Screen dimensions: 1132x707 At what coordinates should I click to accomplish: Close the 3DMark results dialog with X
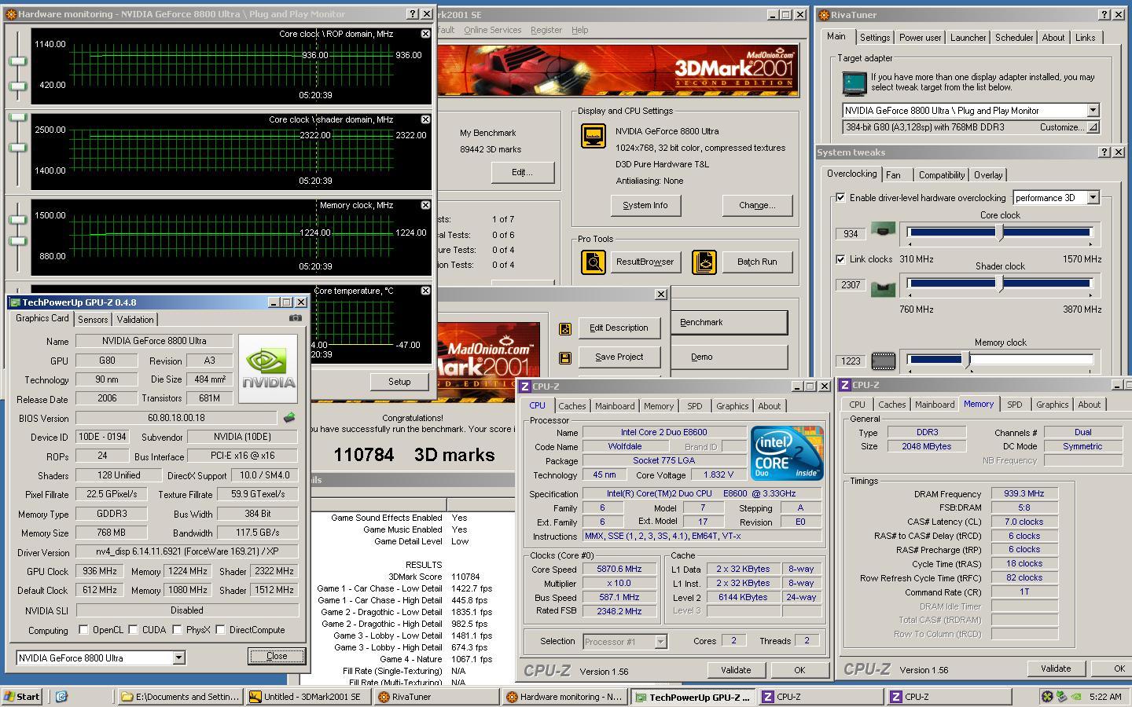pos(661,294)
